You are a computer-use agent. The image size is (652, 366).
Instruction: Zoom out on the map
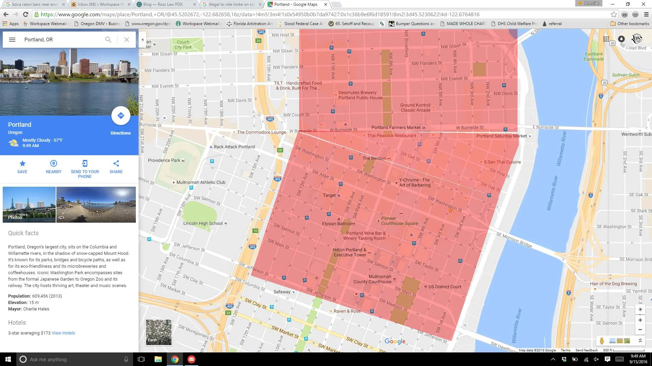pos(640,329)
